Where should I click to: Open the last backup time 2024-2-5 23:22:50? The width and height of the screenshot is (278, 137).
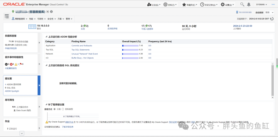pos(242,26)
